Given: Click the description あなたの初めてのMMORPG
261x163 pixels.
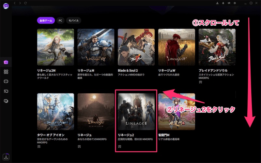Looking at the screenshot, I should (92, 139).
